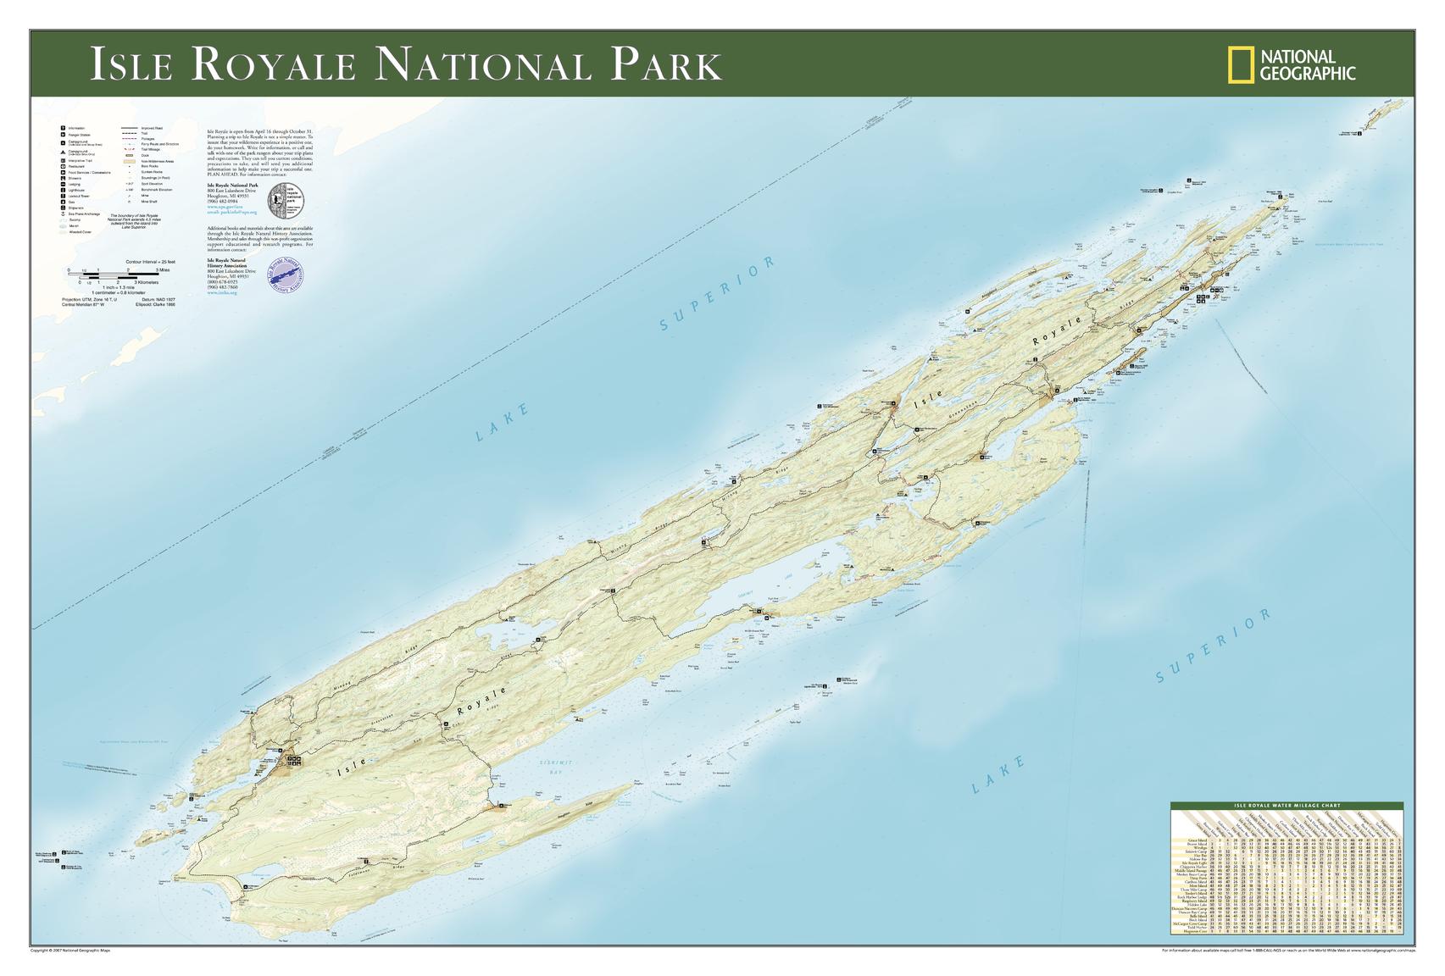
Task: Open the park info email link
Action: pos(232,212)
